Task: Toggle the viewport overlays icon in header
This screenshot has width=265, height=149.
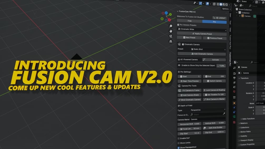Action: click(207, 3)
